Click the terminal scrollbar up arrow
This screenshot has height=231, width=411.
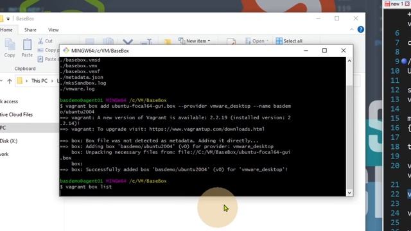click(x=349, y=61)
